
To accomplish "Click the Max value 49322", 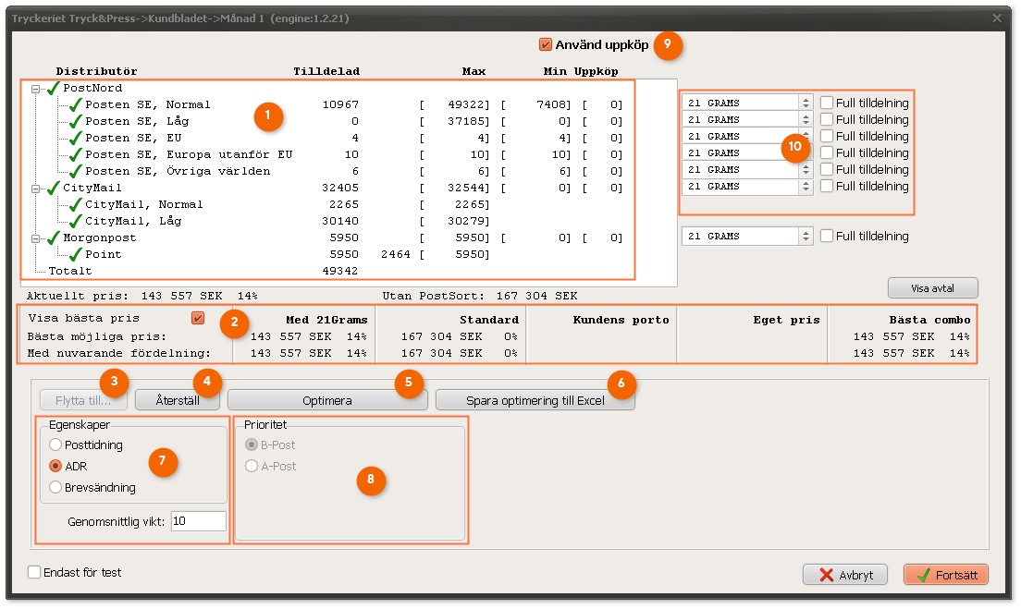I will 466,104.
